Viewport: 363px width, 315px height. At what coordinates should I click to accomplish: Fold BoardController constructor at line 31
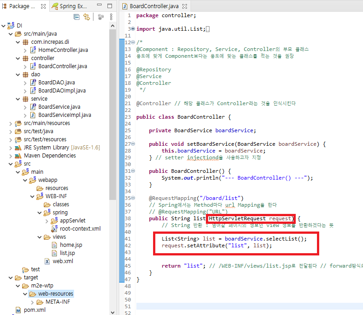coord(133,171)
